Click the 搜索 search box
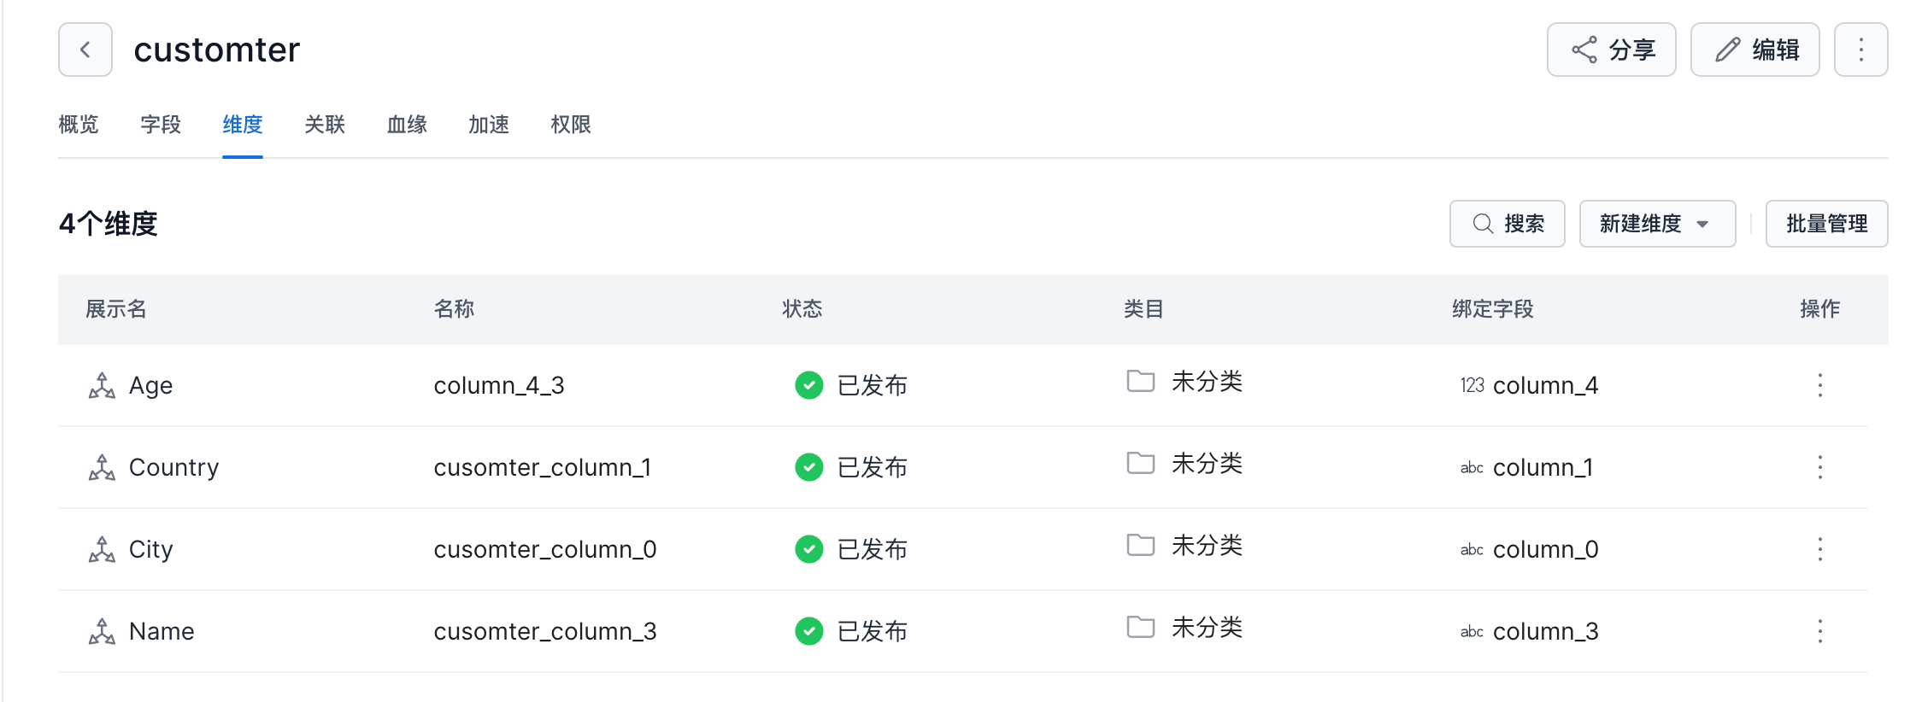The width and height of the screenshot is (1928, 702). (1507, 224)
